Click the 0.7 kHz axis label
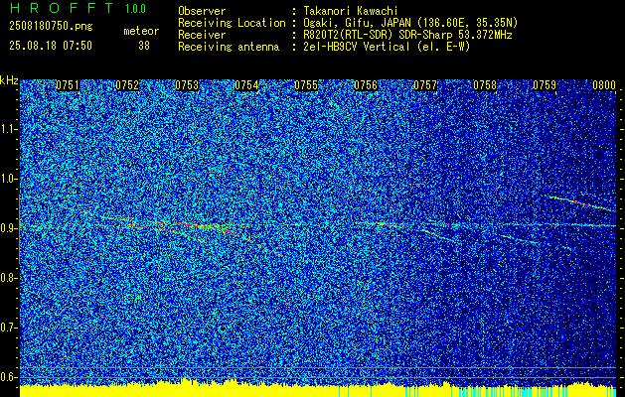The image size is (625, 397). click(8, 328)
